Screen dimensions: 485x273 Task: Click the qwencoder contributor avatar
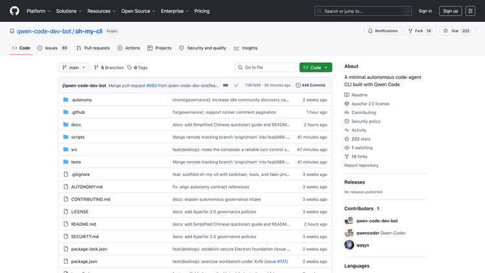tap(349, 233)
